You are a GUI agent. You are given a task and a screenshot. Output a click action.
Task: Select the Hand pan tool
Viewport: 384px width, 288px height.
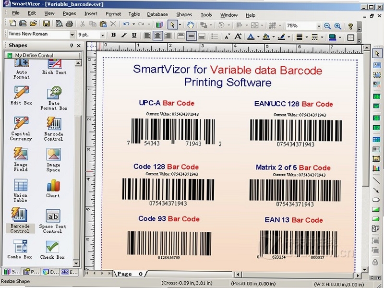[x=190, y=25]
